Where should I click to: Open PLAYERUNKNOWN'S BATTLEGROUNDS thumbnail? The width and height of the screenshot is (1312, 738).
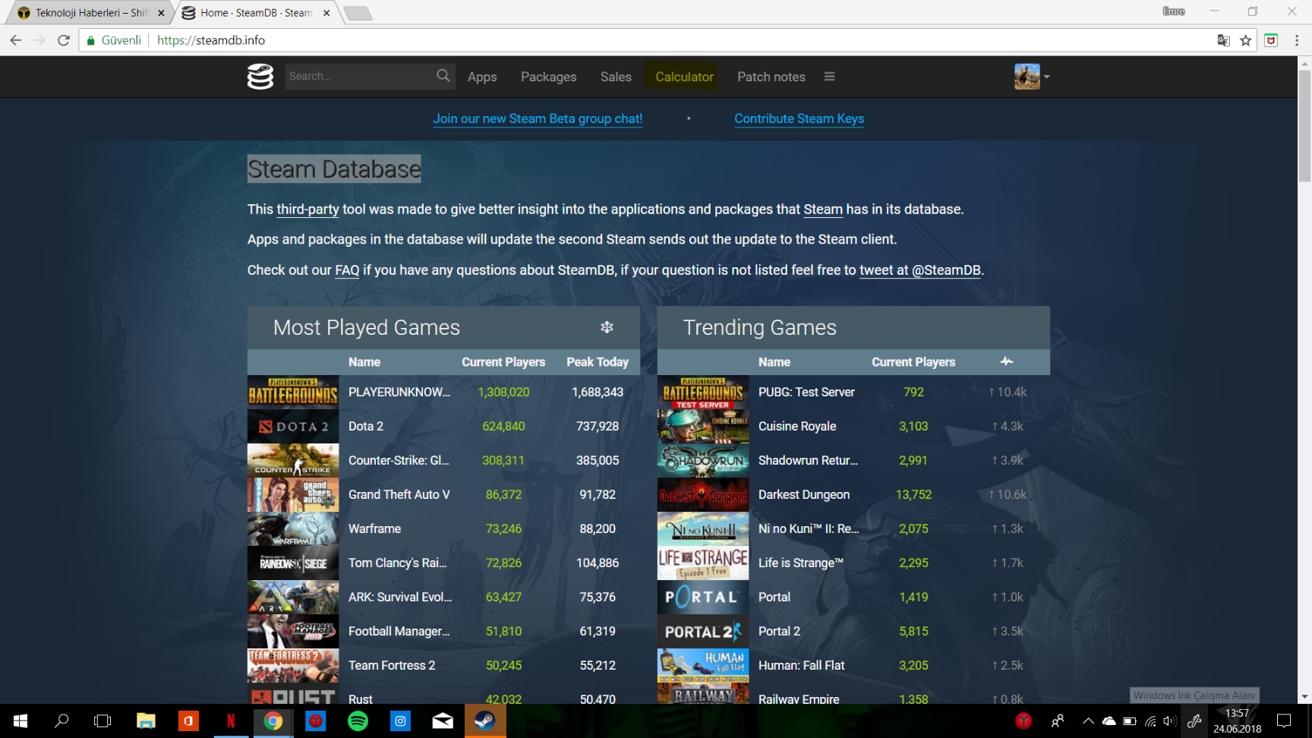(x=293, y=392)
